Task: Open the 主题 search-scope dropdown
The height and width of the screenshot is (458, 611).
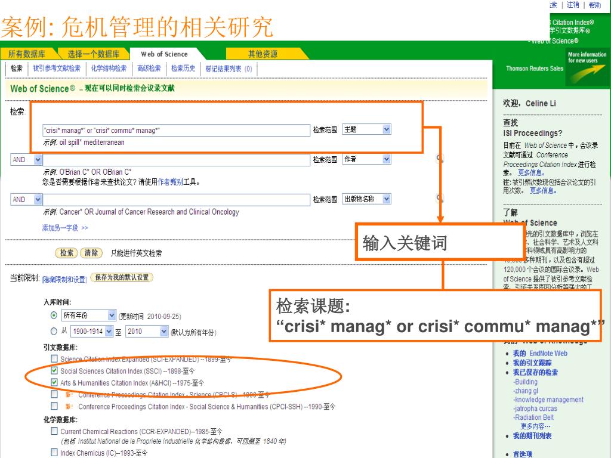Action: pos(366,129)
